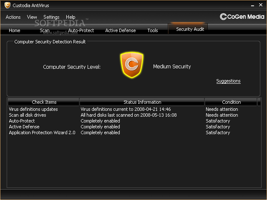Viewport: 267px width, 200px height.
Task: Click the Suggestions link
Action: point(228,81)
